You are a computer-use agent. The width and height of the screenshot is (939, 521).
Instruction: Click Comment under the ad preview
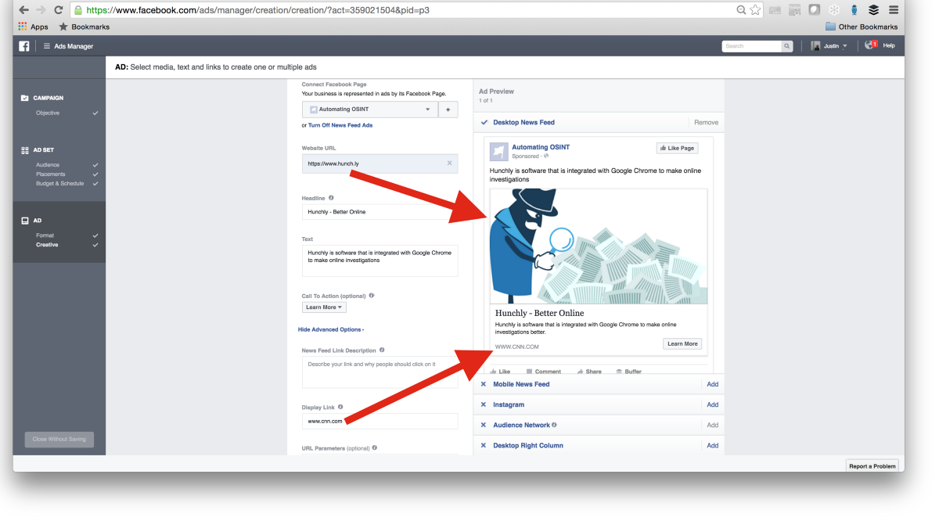(x=544, y=372)
